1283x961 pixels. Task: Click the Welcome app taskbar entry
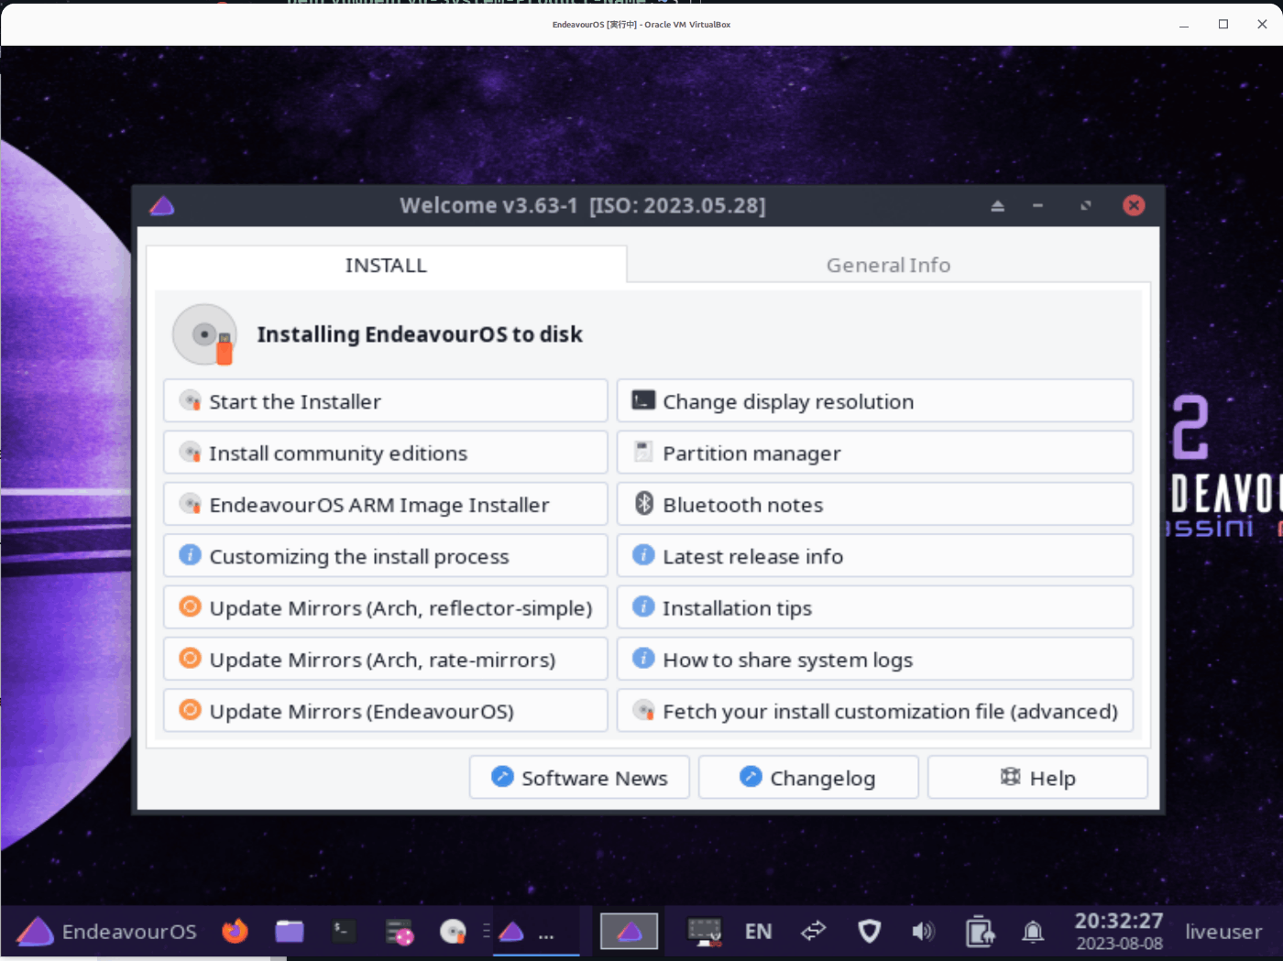tap(536, 933)
